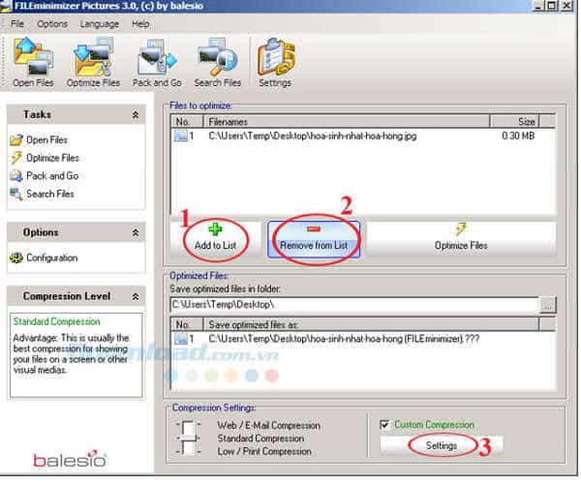581x484 pixels.
Task: Open the Language menu
Action: [100, 24]
